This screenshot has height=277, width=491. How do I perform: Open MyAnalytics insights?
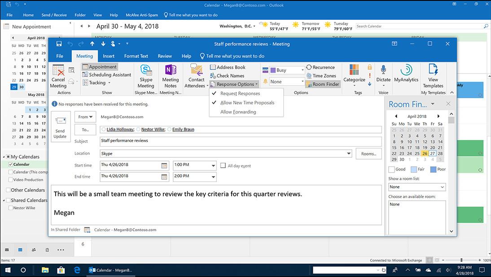pyautogui.click(x=406, y=76)
